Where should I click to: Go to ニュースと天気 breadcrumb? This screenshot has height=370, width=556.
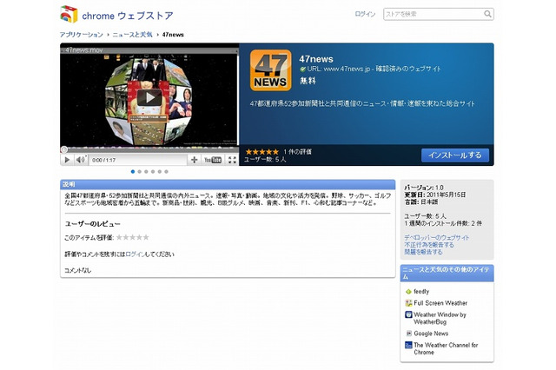132,35
